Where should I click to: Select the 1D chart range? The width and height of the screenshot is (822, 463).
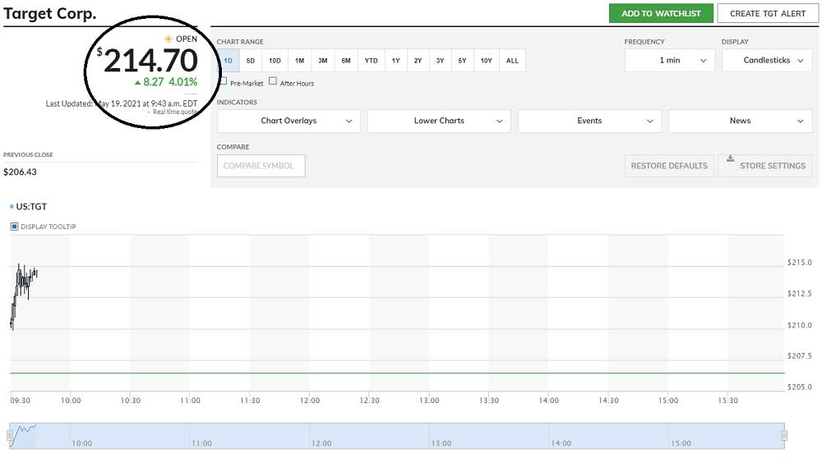pyautogui.click(x=229, y=61)
